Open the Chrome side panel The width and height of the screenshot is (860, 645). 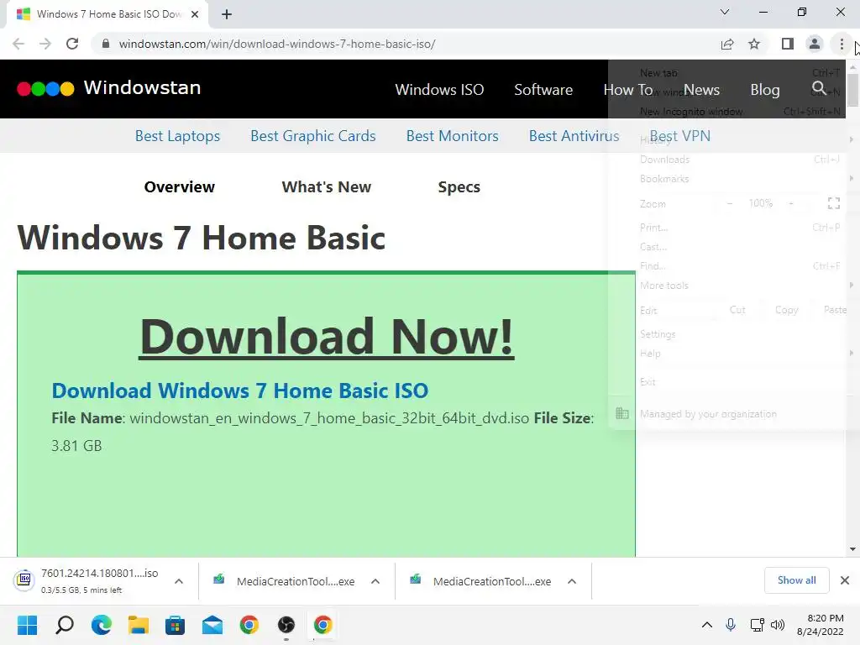(788, 44)
